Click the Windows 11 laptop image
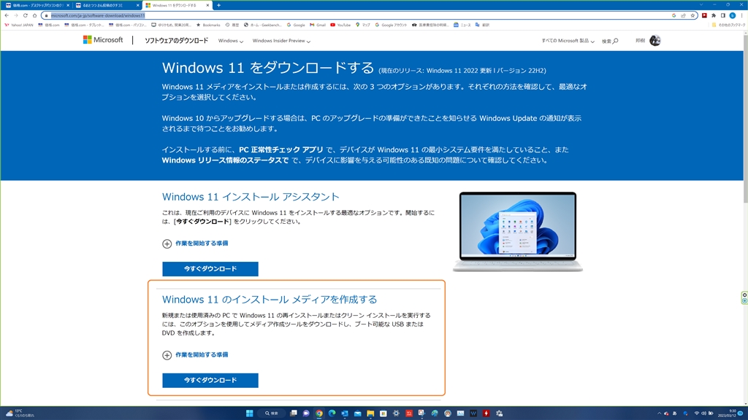 pyautogui.click(x=518, y=231)
